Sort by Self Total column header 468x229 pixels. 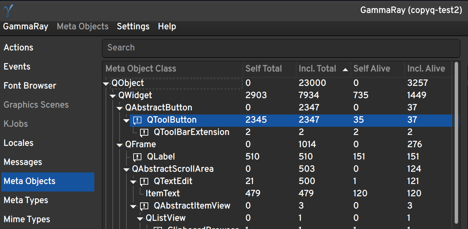(269, 69)
